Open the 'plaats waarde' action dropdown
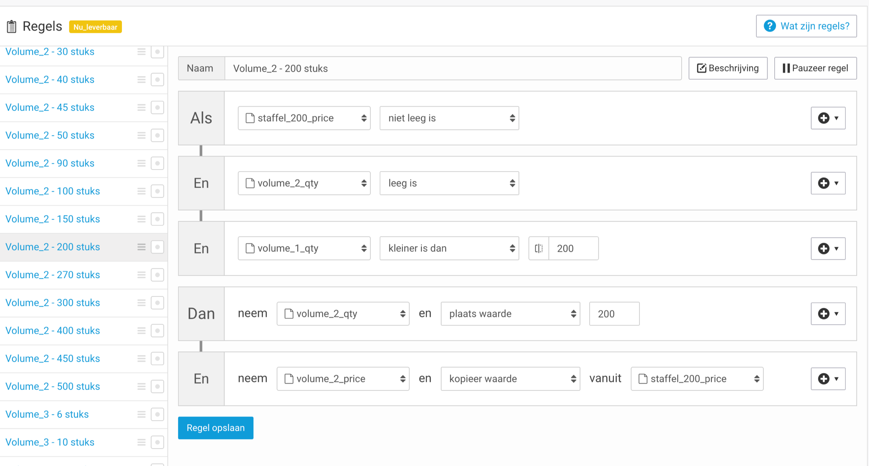Image resolution: width=869 pixels, height=466 pixels. [510, 314]
